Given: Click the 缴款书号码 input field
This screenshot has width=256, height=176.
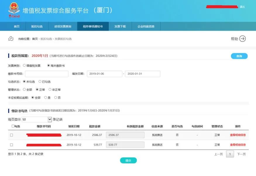Looking at the screenshot, I should pyautogui.click(x=47, y=74).
